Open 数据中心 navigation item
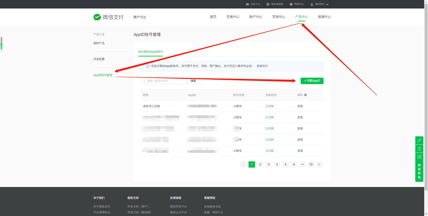The width and height of the screenshot is (428, 216). tap(324, 17)
